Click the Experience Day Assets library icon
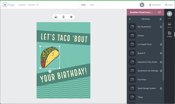The image size is (175, 104). [x=132, y=62]
